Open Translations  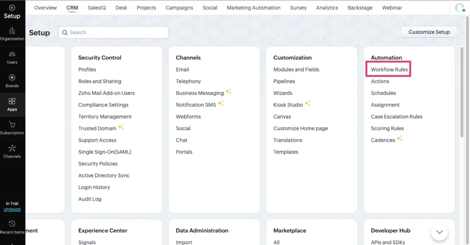pyautogui.click(x=288, y=140)
